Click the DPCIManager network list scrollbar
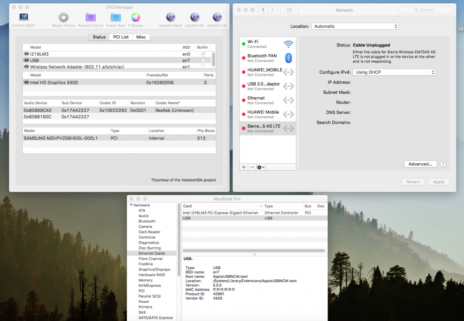 click(213, 59)
